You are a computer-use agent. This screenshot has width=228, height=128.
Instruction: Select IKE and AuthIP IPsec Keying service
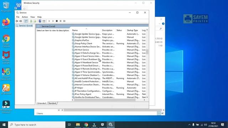109,78
